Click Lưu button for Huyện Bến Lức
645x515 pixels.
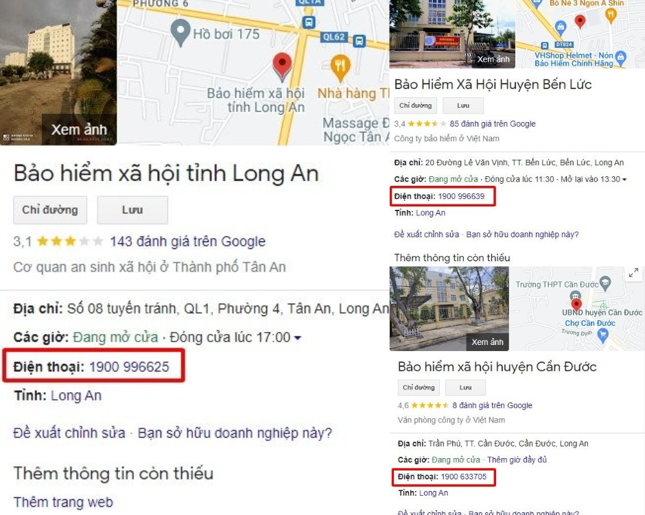tap(463, 106)
